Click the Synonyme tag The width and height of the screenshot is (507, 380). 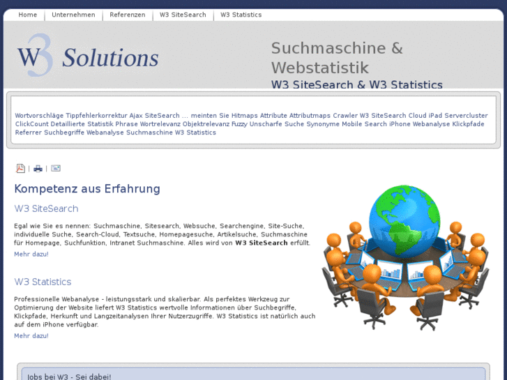[x=323, y=124]
